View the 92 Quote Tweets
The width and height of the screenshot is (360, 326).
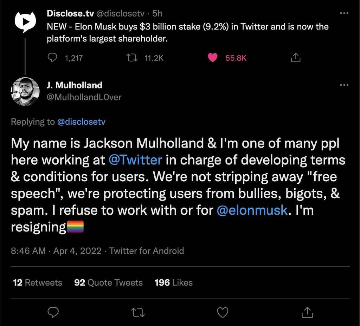(108, 282)
